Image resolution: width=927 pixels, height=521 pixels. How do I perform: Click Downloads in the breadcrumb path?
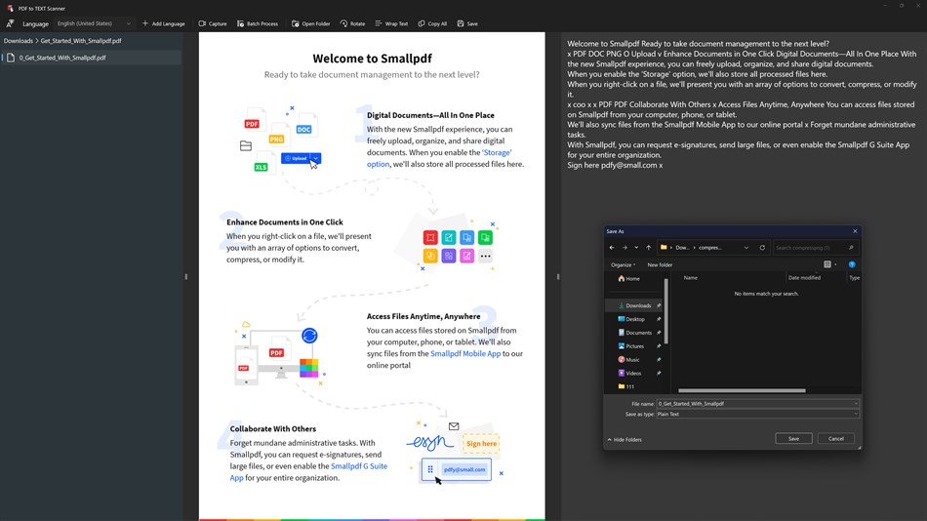pos(19,41)
